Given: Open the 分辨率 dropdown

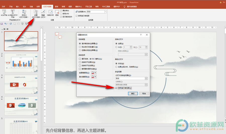Looking at the screenshot, I should point(146,85).
